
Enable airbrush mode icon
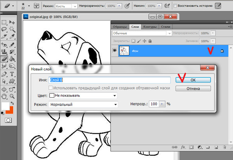167,6
